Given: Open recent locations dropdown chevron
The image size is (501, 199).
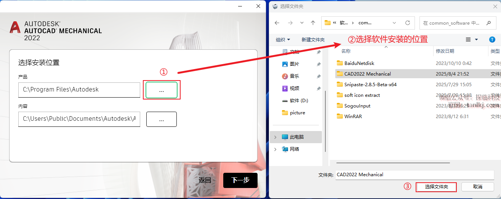Looking at the screenshot, I should pos(302,23).
